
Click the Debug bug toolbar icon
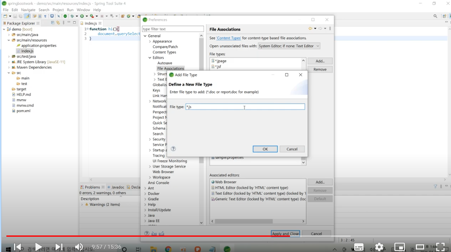(72, 17)
